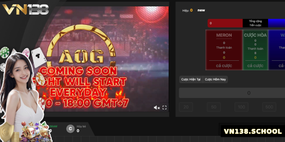Click Thanh toán in the CƯỢC HÒA panel

(255, 49)
